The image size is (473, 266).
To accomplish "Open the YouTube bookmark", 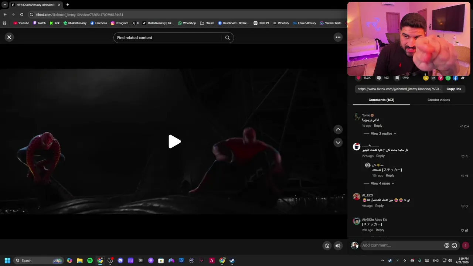I will 21,23.
